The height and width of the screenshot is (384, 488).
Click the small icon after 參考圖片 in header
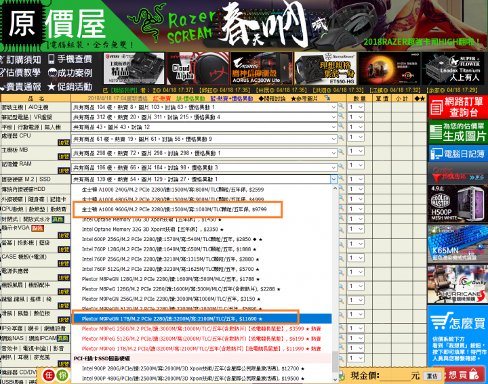(327, 98)
